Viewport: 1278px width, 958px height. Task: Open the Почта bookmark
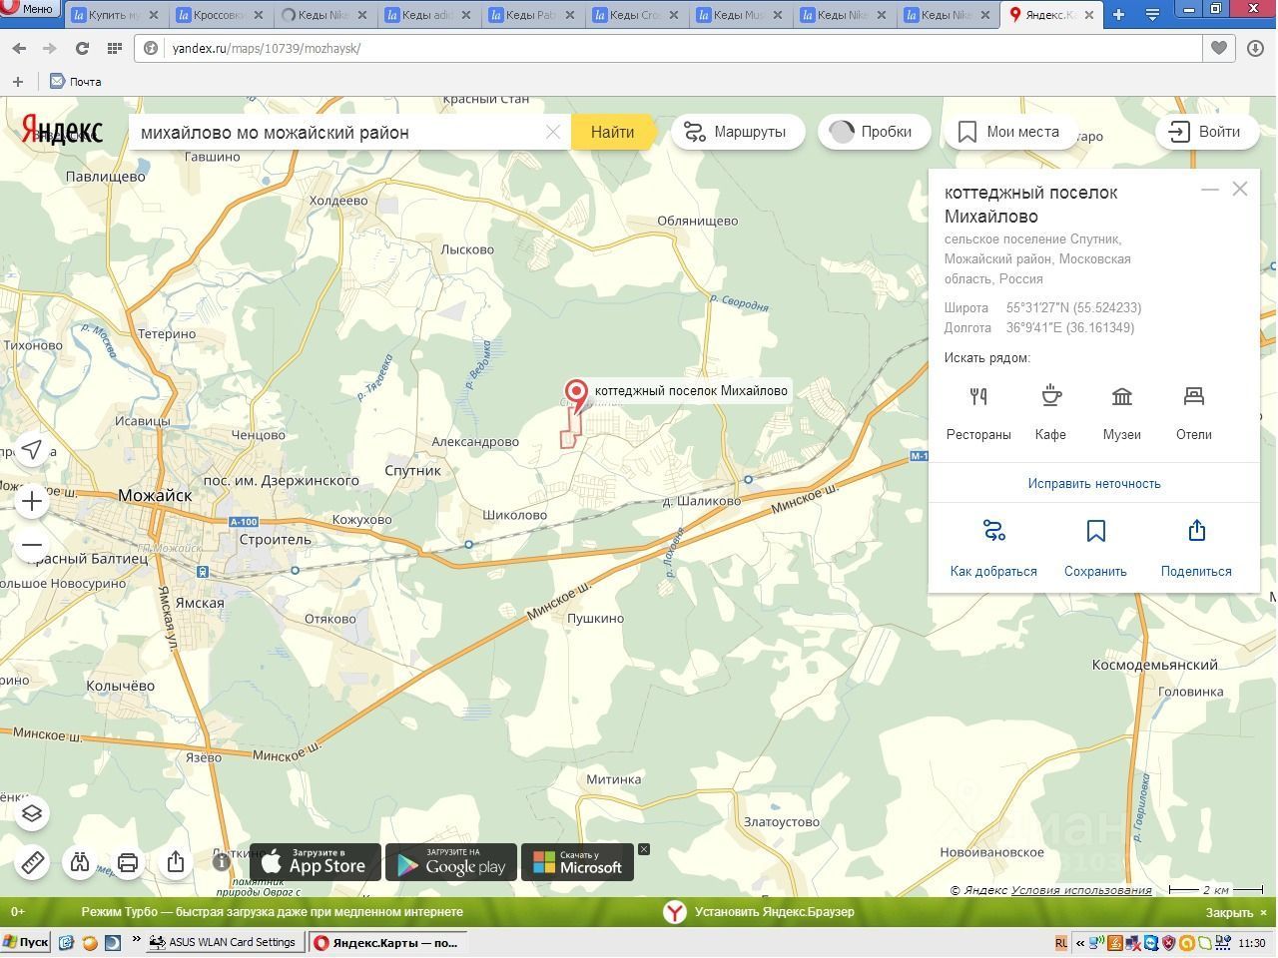click(76, 82)
